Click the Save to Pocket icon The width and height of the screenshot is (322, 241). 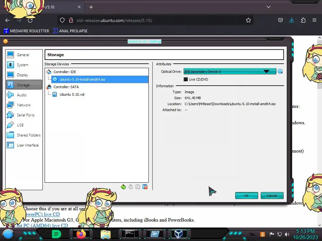(x=280, y=20)
